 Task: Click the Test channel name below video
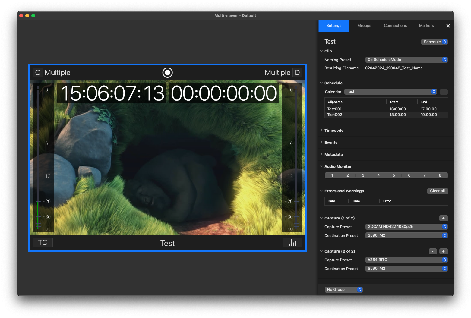[x=168, y=243]
